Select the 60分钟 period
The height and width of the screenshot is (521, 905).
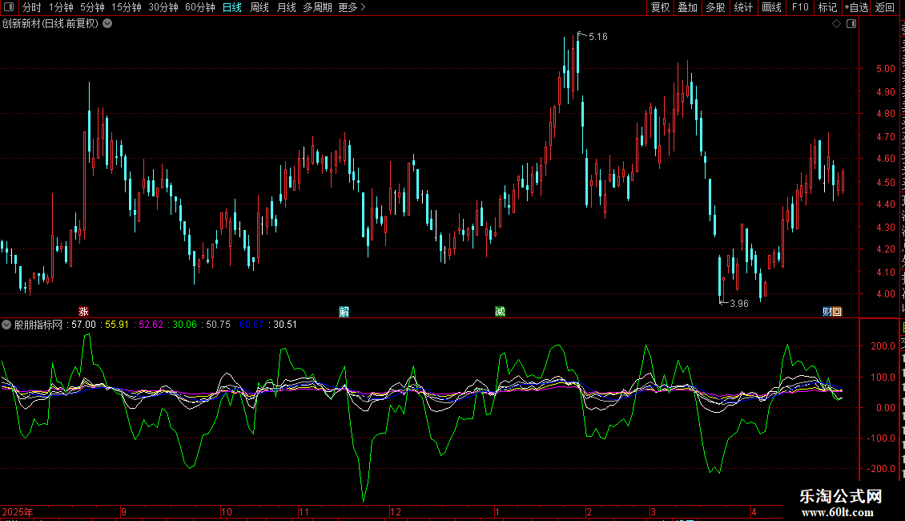click(200, 7)
